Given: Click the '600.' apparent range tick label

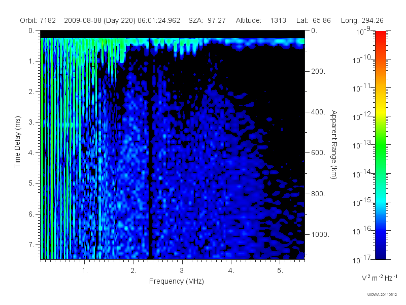Looking at the screenshot, I should 318,153.
